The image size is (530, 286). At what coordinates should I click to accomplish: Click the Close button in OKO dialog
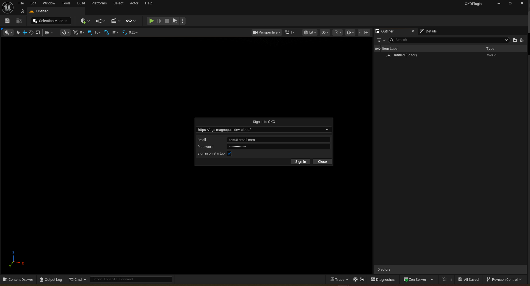pyautogui.click(x=322, y=162)
